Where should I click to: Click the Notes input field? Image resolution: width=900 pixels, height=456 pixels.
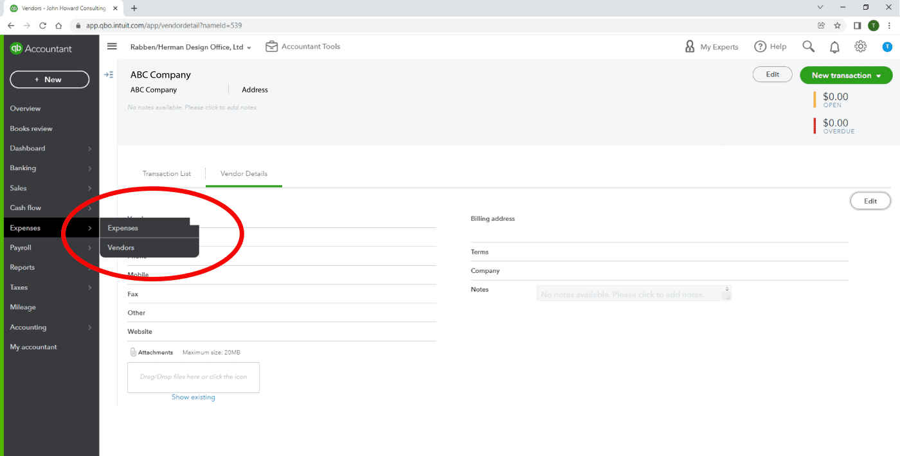click(633, 293)
